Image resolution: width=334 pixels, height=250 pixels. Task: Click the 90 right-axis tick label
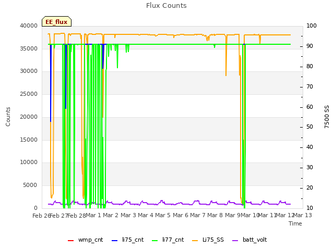pos(309,46)
